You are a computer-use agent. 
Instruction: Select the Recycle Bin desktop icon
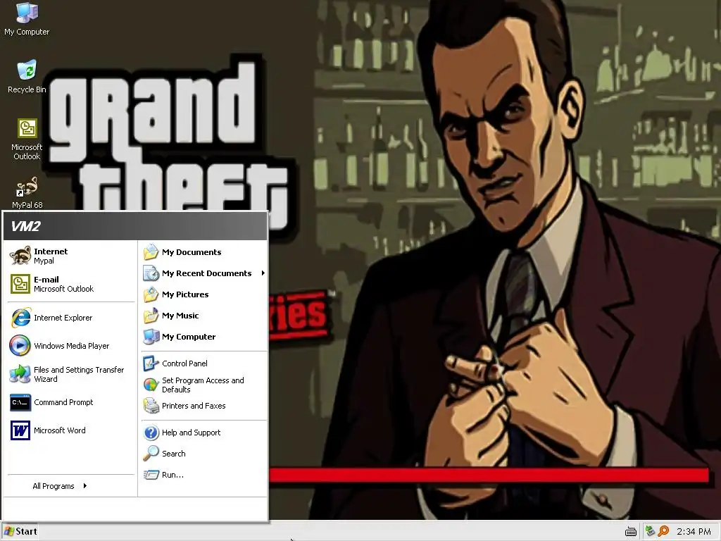[x=27, y=76]
